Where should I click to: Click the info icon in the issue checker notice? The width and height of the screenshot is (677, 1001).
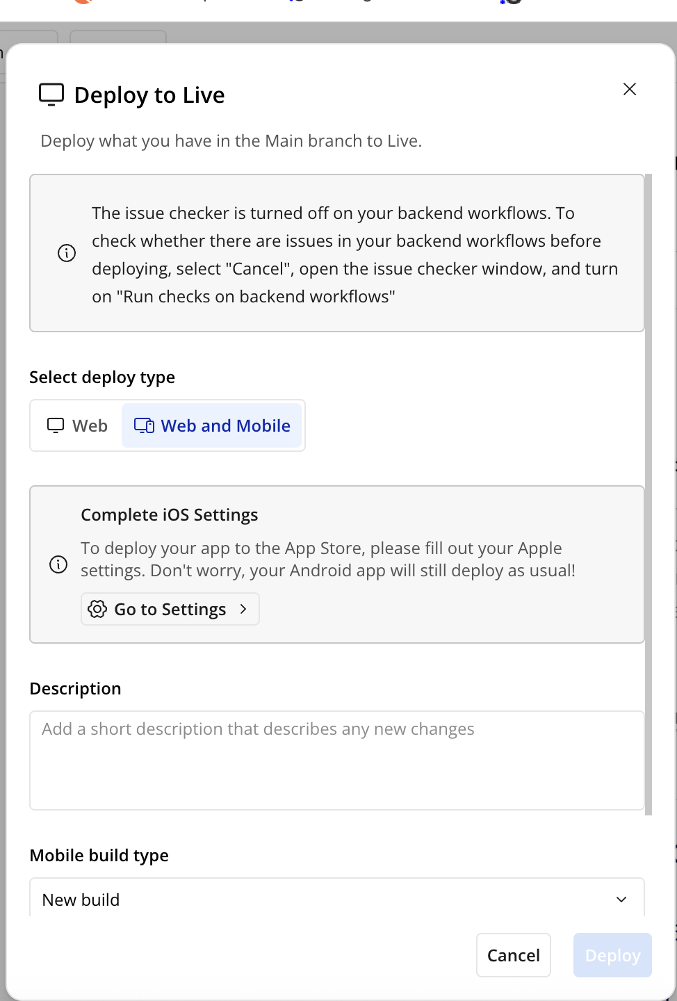point(67,253)
